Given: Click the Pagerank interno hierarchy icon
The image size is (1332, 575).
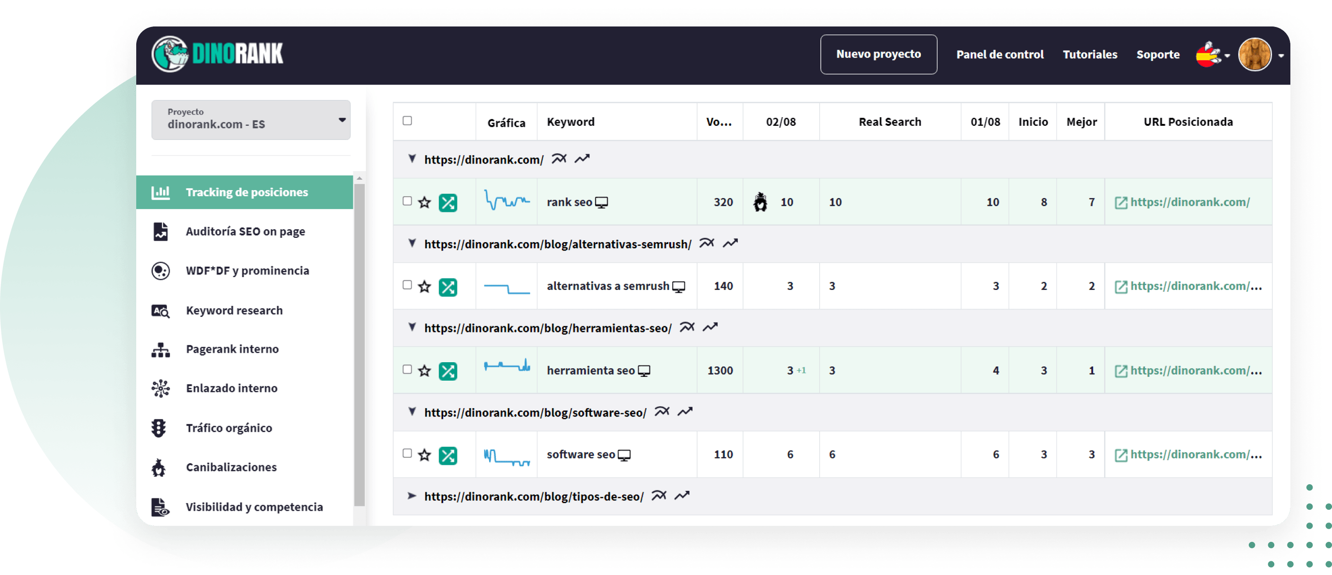Looking at the screenshot, I should coord(160,350).
